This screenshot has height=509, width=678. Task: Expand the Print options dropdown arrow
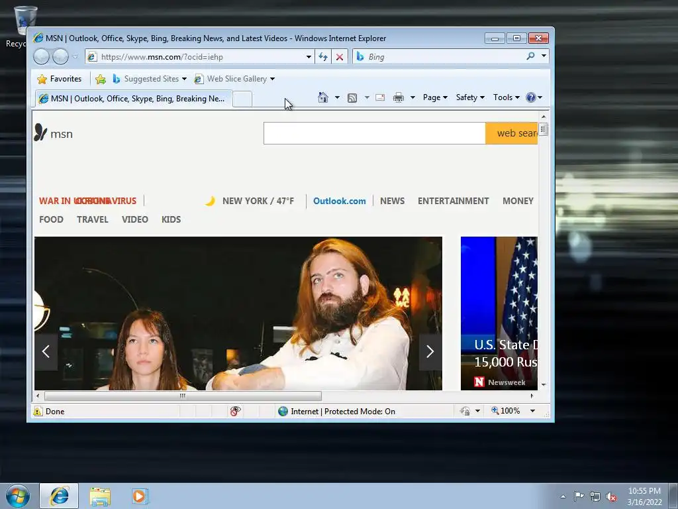point(412,97)
